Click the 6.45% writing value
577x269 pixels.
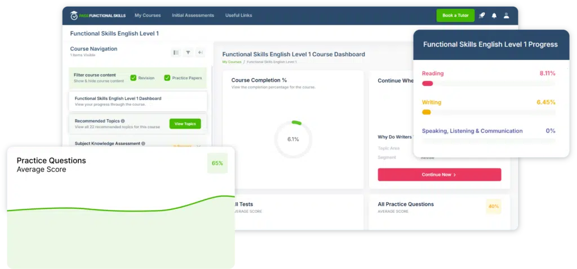coord(546,102)
